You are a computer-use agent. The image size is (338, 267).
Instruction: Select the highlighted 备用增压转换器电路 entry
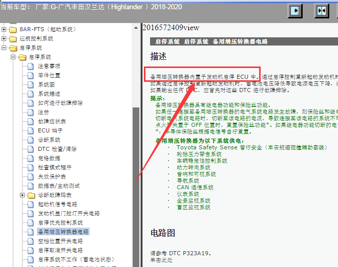[63, 232]
